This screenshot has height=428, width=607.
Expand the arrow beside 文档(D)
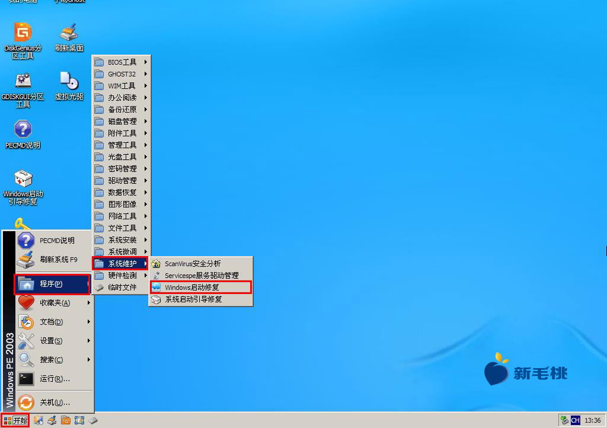89,321
